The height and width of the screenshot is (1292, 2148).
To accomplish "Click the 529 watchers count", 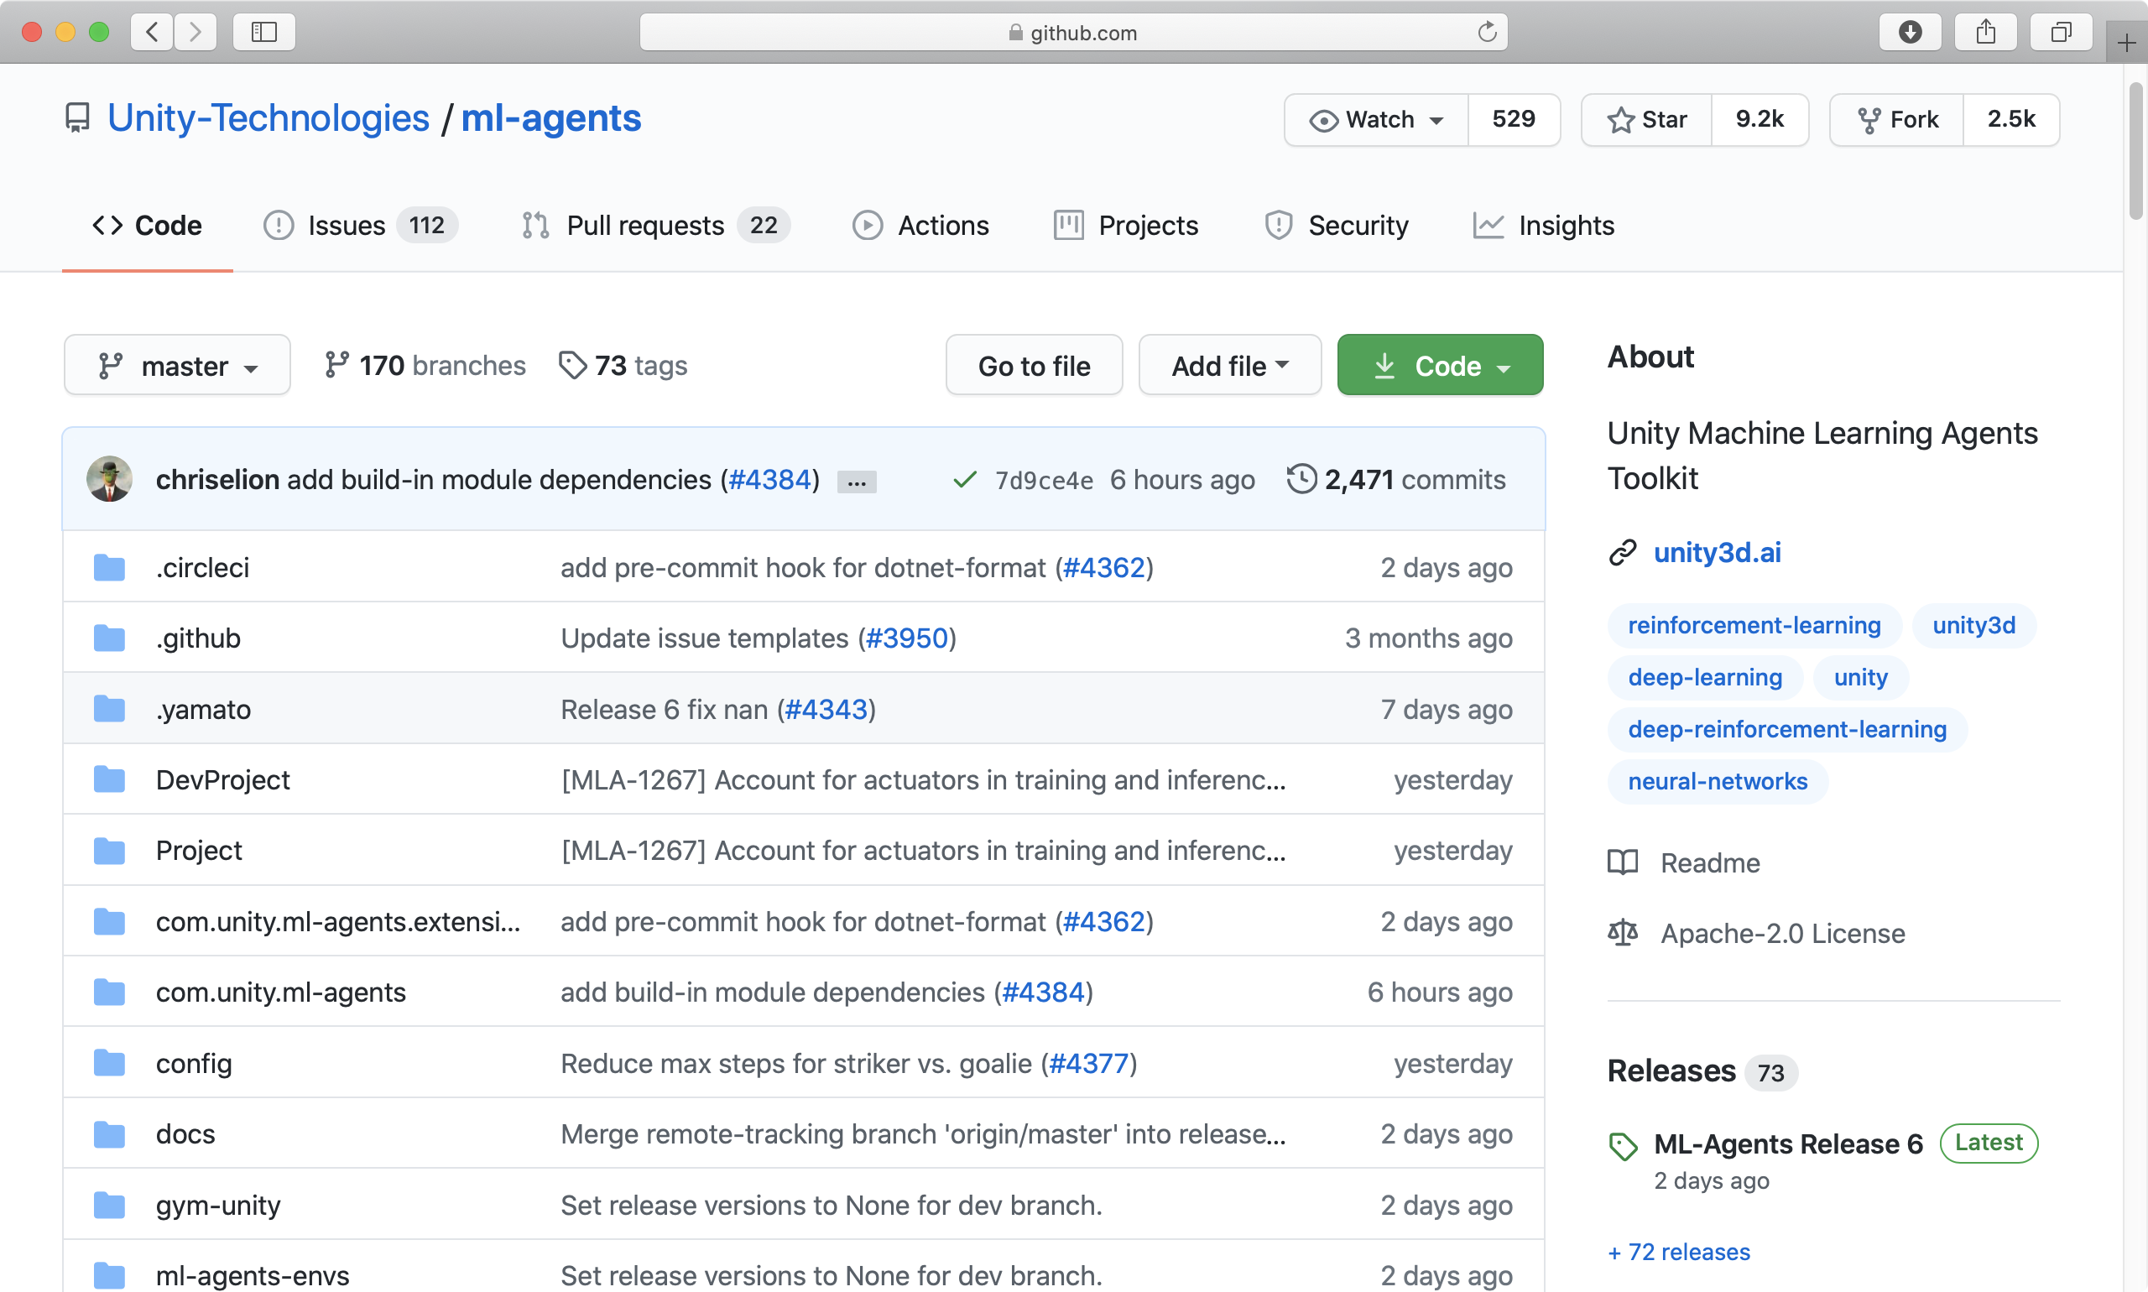I will tap(1514, 120).
